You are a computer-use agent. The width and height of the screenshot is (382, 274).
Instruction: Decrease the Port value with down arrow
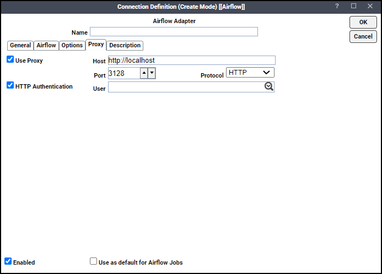coord(152,73)
